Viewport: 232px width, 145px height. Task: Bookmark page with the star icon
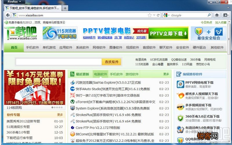click(150, 15)
